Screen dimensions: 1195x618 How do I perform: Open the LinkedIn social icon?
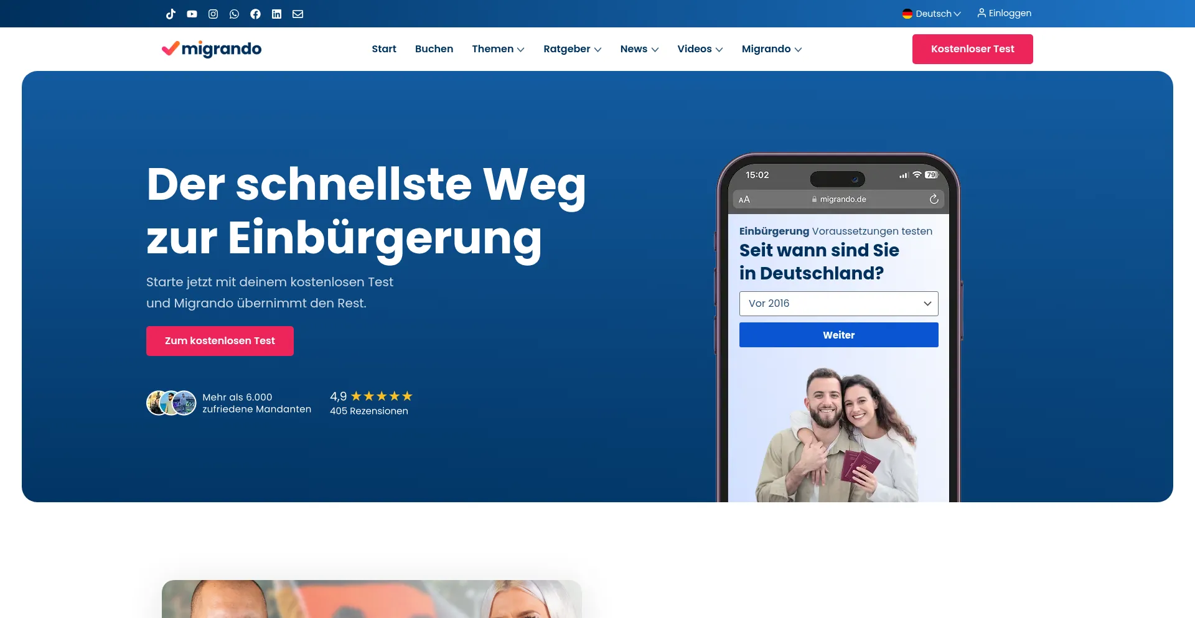[276, 14]
